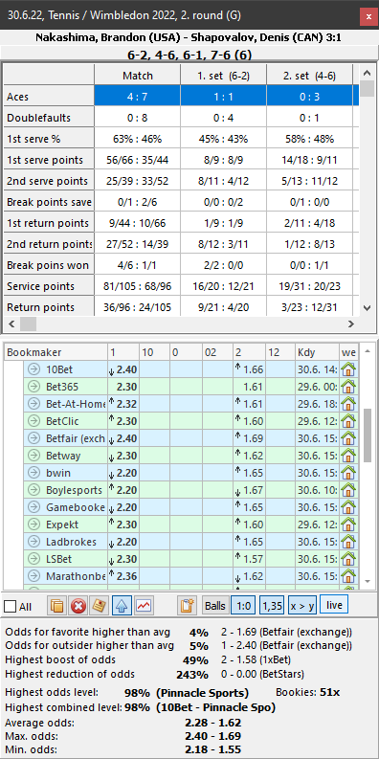Screen dimensions: 379x759
Task: Select the Return points row label
Action: 49,307
